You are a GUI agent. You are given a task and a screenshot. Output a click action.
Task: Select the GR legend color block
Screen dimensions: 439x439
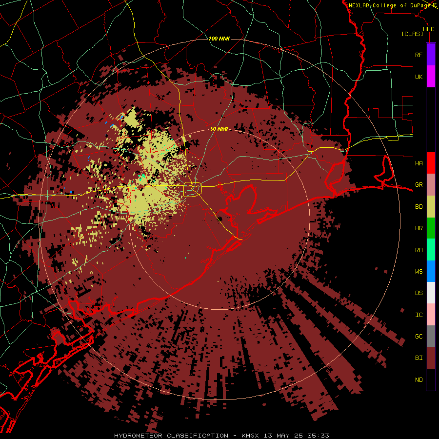[431, 185]
